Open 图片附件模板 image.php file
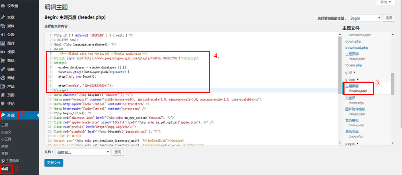This screenshot has height=175, width=402. 355,111
